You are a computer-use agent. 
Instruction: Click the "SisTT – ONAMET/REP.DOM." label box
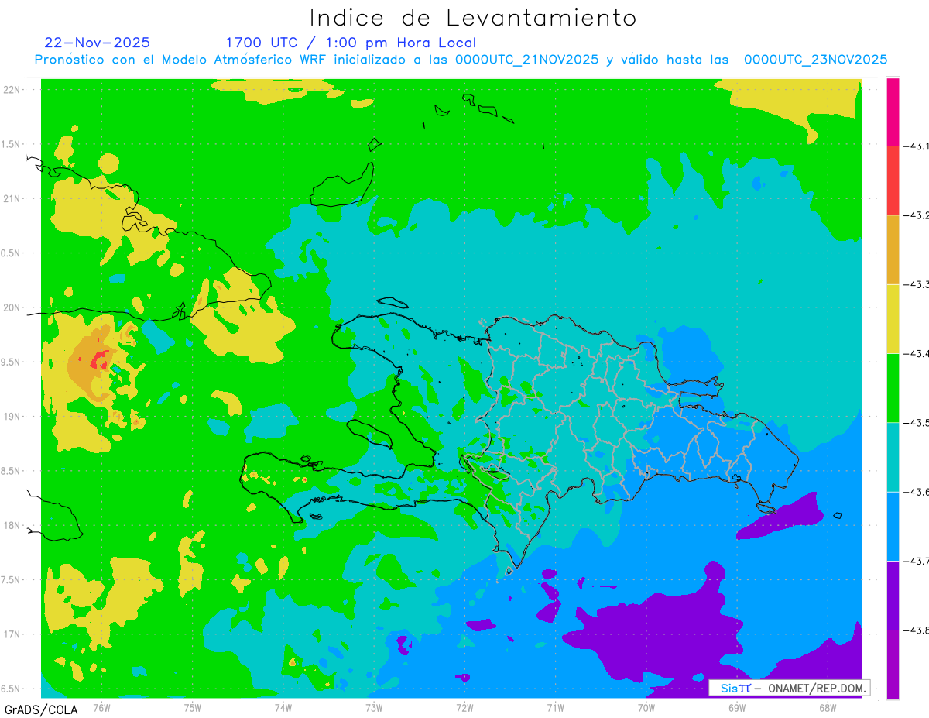point(789,688)
